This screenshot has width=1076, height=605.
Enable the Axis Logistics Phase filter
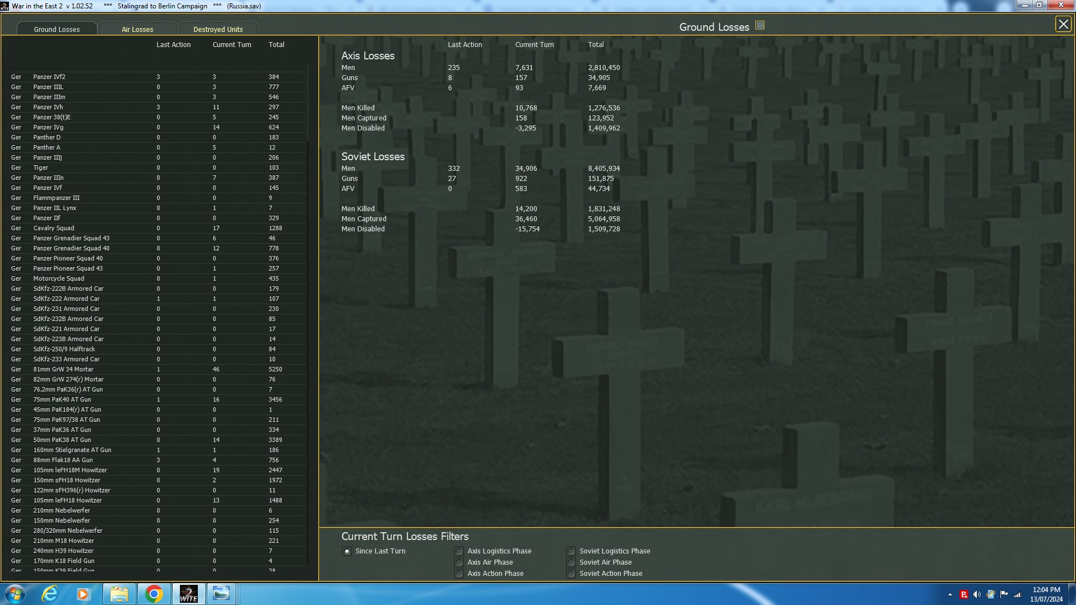coord(459,551)
